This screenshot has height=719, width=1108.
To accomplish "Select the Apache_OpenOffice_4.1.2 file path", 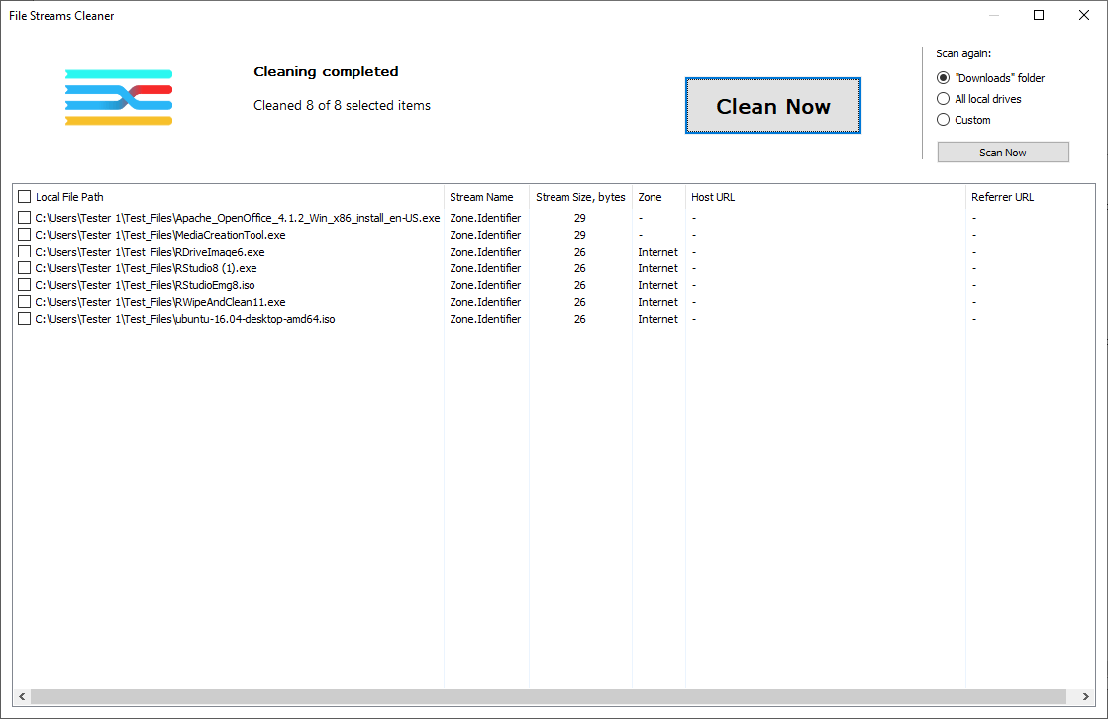I will tap(238, 218).
